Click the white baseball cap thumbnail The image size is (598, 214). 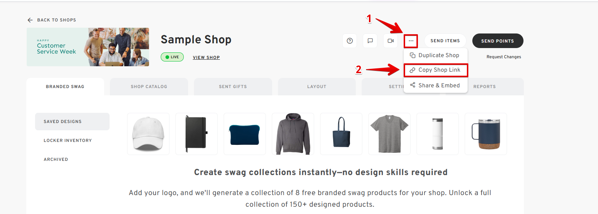(148, 134)
